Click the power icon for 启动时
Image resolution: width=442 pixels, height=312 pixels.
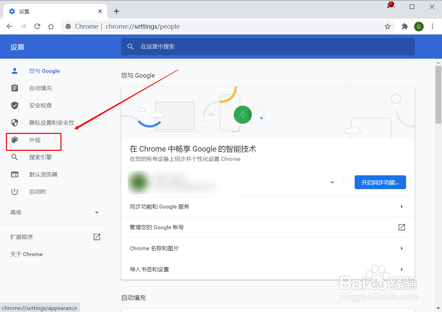pyautogui.click(x=15, y=192)
